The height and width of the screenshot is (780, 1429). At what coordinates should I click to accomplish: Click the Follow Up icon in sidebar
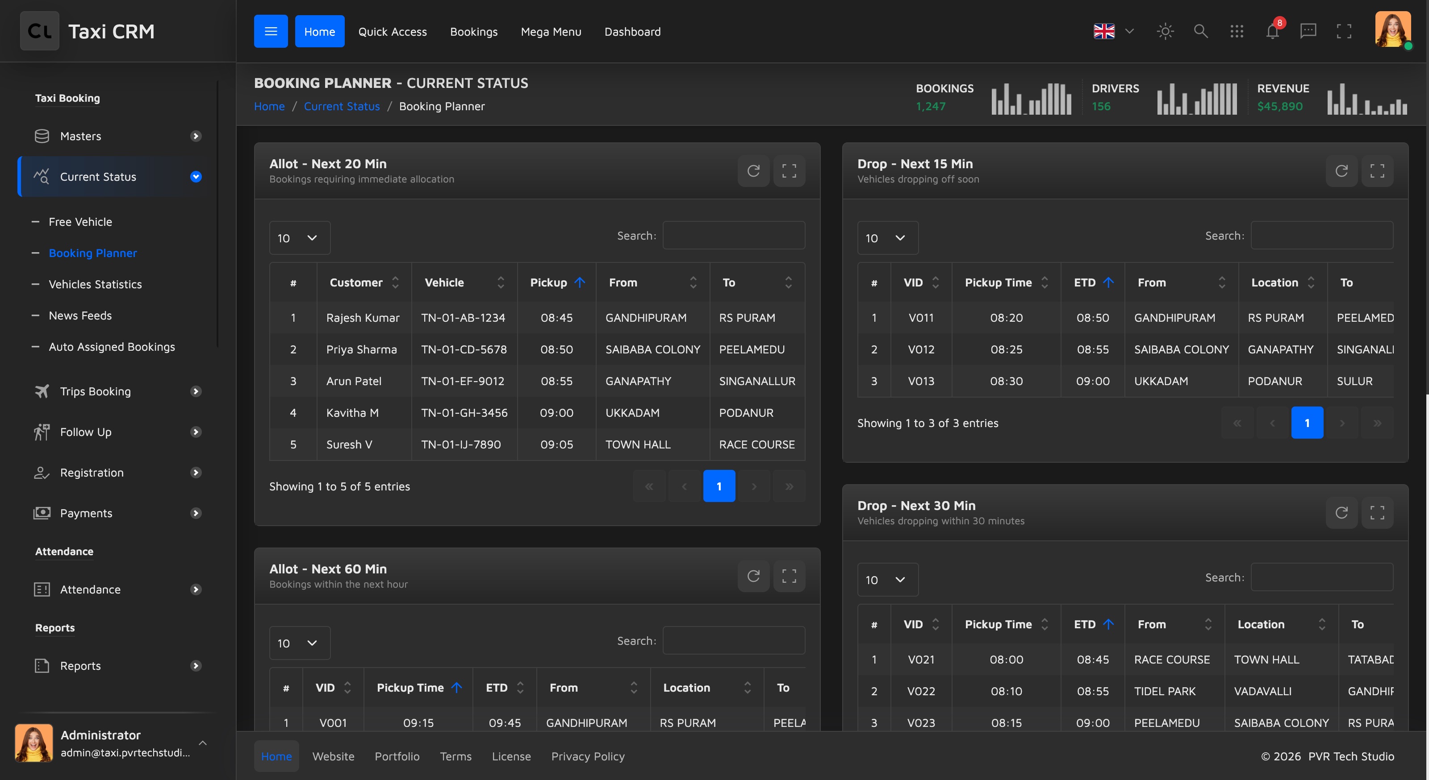tap(42, 432)
